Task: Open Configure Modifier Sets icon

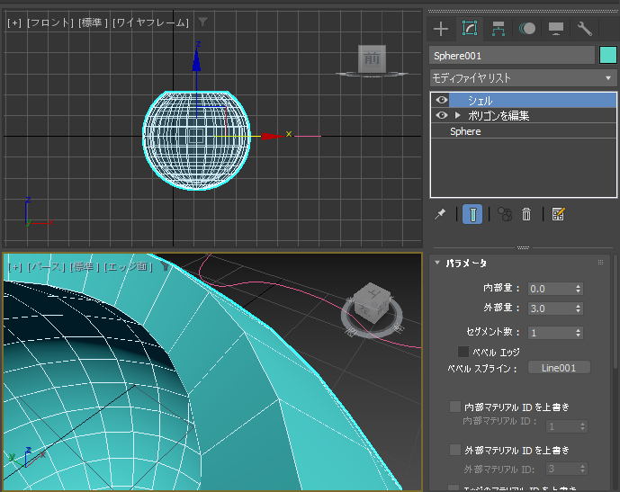Action: (x=558, y=214)
